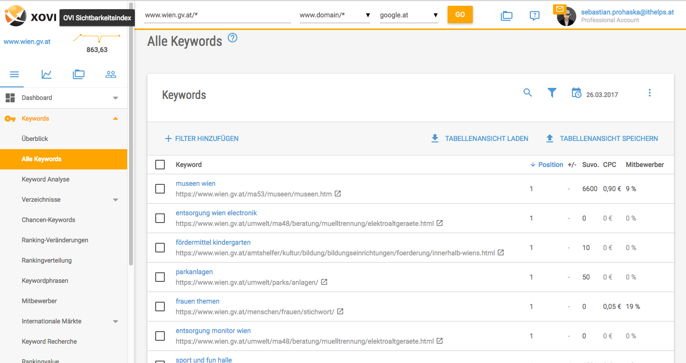Open keyword search magnifier icon
The width and height of the screenshot is (686, 363).
pyautogui.click(x=527, y=93)
